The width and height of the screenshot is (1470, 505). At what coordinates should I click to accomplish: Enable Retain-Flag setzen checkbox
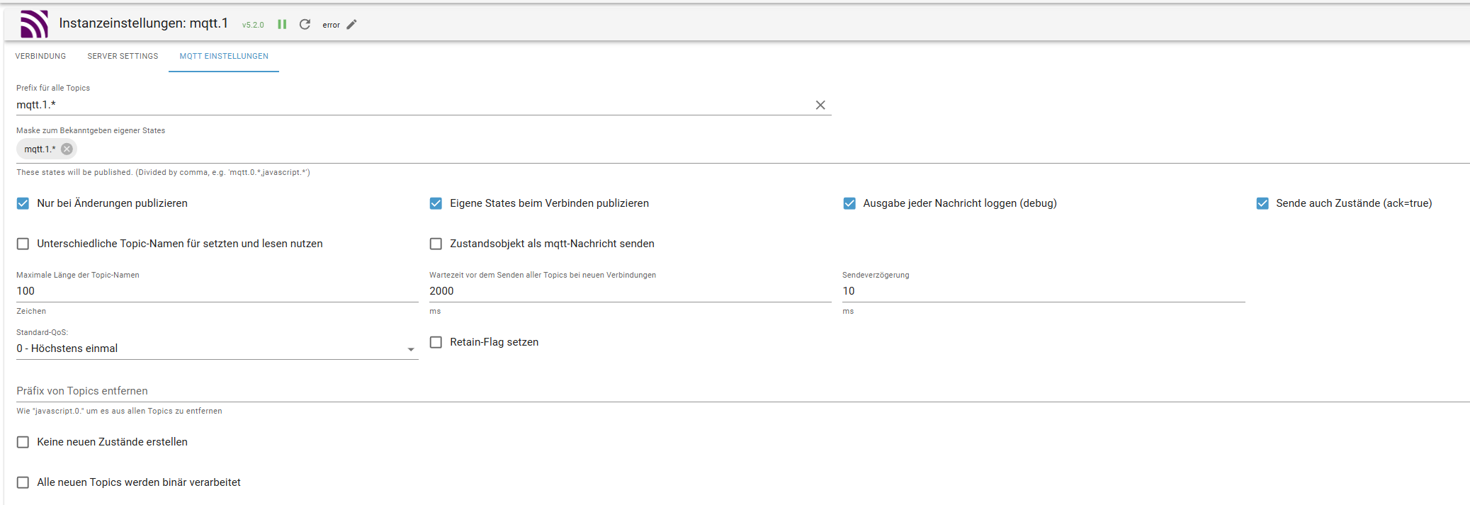click(x=436, y=342)
